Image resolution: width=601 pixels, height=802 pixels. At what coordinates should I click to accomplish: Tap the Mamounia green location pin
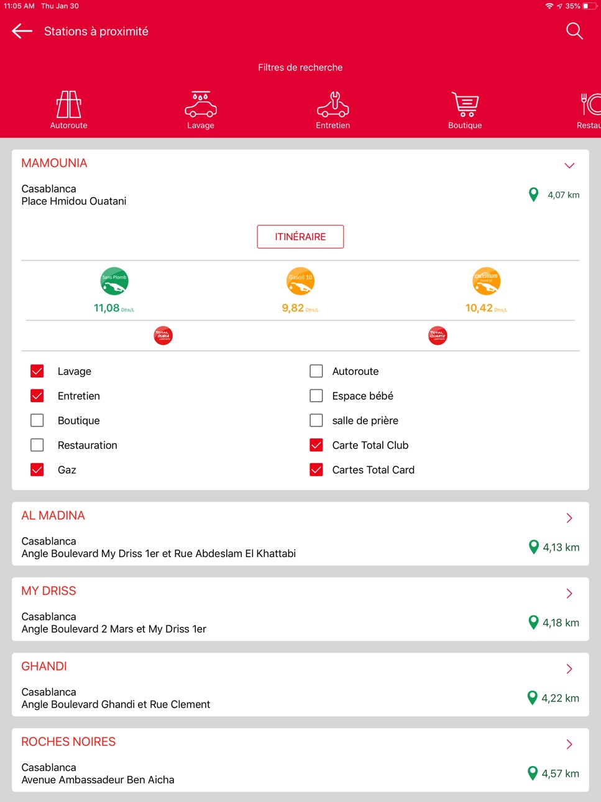pos(533,195)
